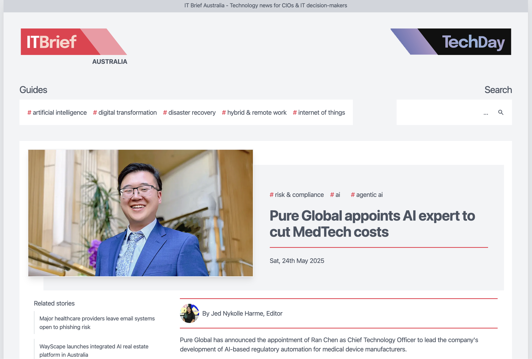
Task: Click the article photo of man in blue suit
Action: coord(140,213)
